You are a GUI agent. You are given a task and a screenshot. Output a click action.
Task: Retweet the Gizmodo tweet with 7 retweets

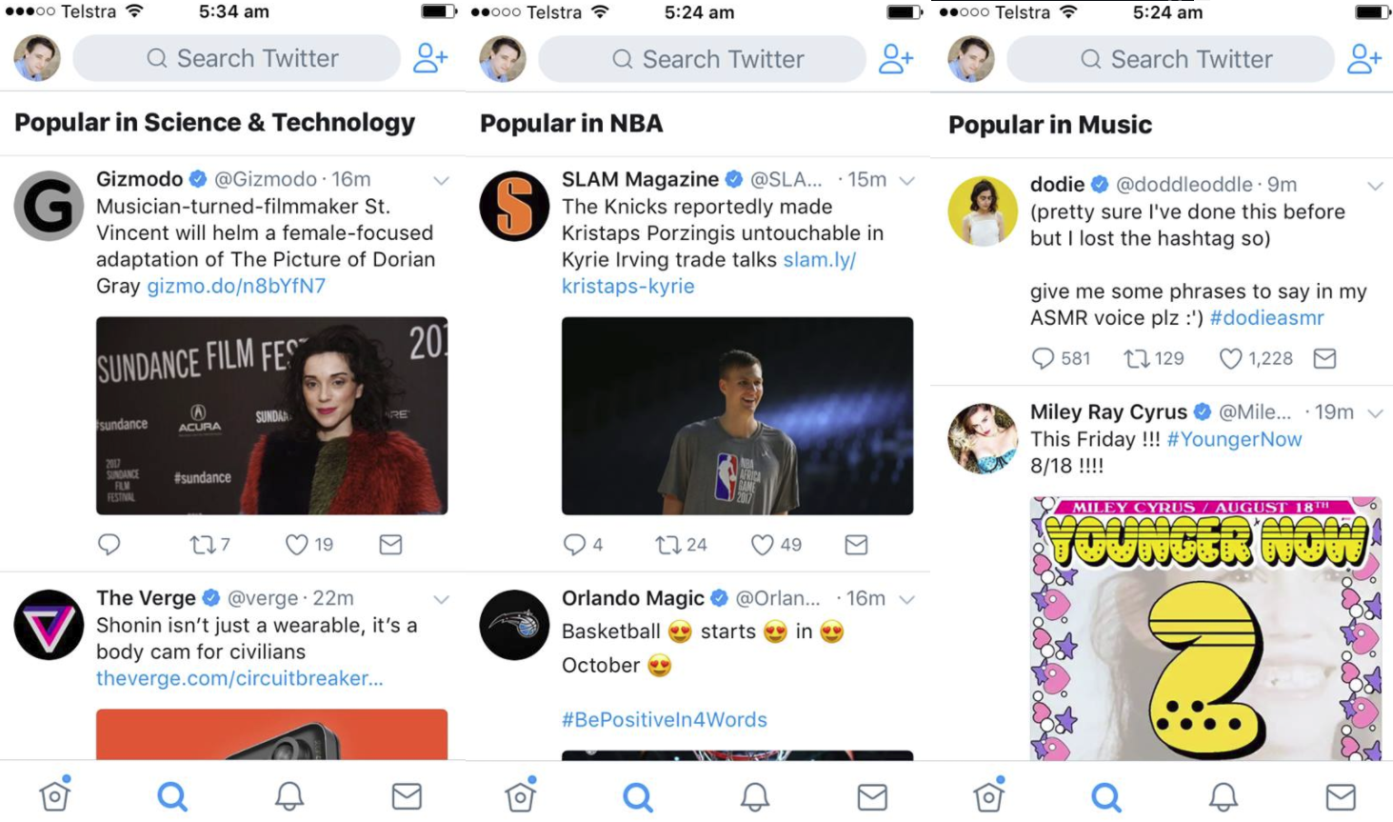pyautogui.click(x=209, y=544)
